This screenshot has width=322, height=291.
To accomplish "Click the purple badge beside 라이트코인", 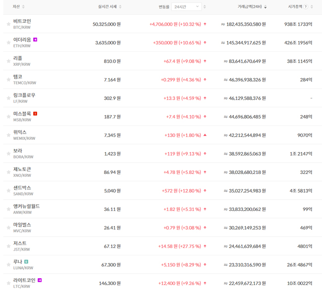I will coord(40,280).
